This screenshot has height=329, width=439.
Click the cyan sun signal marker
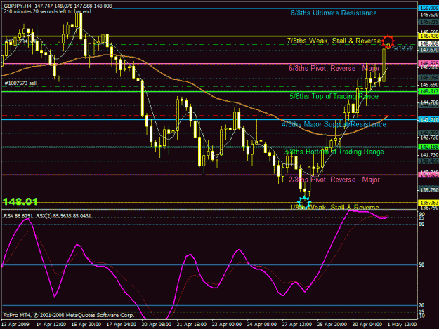click(304, 202)
